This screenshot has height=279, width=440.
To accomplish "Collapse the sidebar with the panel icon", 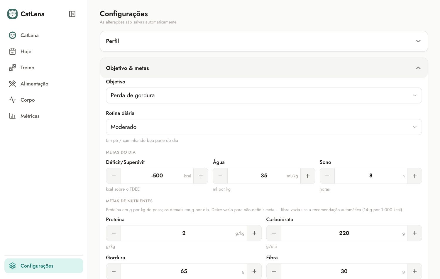I will click(72, 14).
